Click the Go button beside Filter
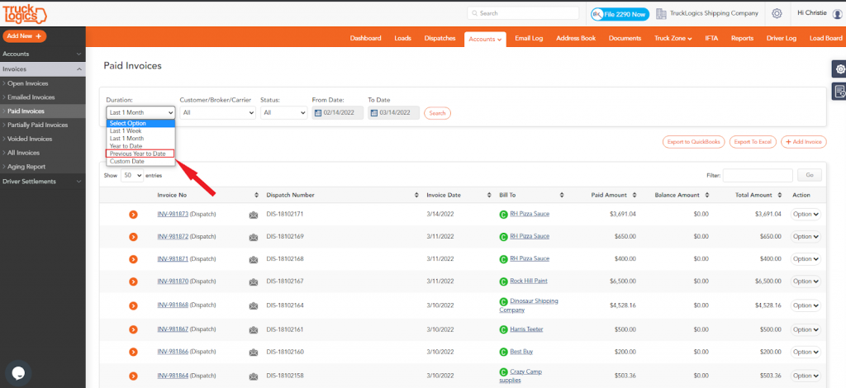This screenshot has height=388, width=846. (810, 175)
